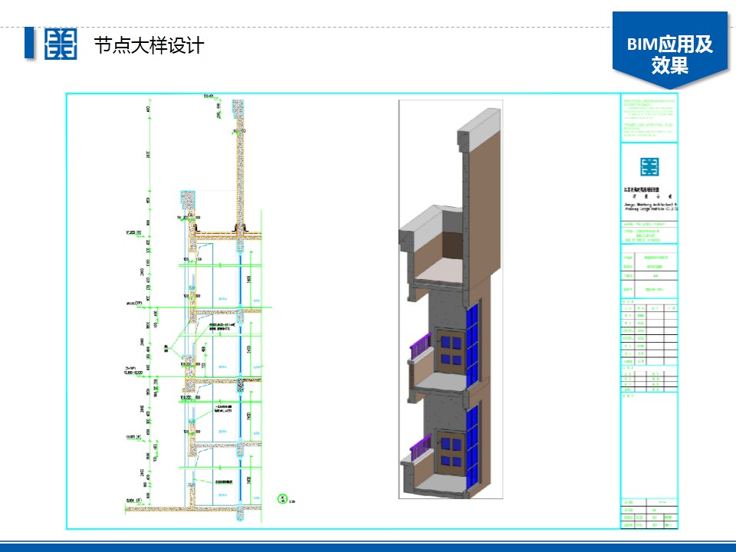736x552 pixels.
Task: Click the company logo beside the slide title
Action: [61, 44]
